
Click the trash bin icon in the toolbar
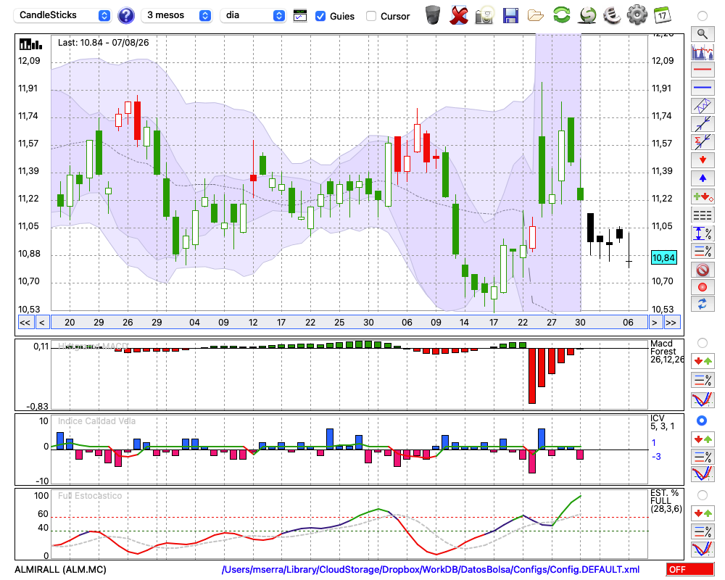coord(433,15)
